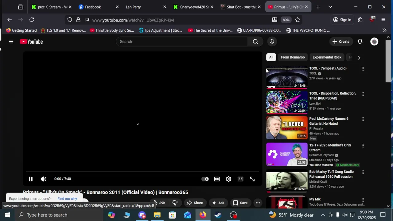Open the player settings gear
Screen dimensions: 393x221
click(229, 179)
